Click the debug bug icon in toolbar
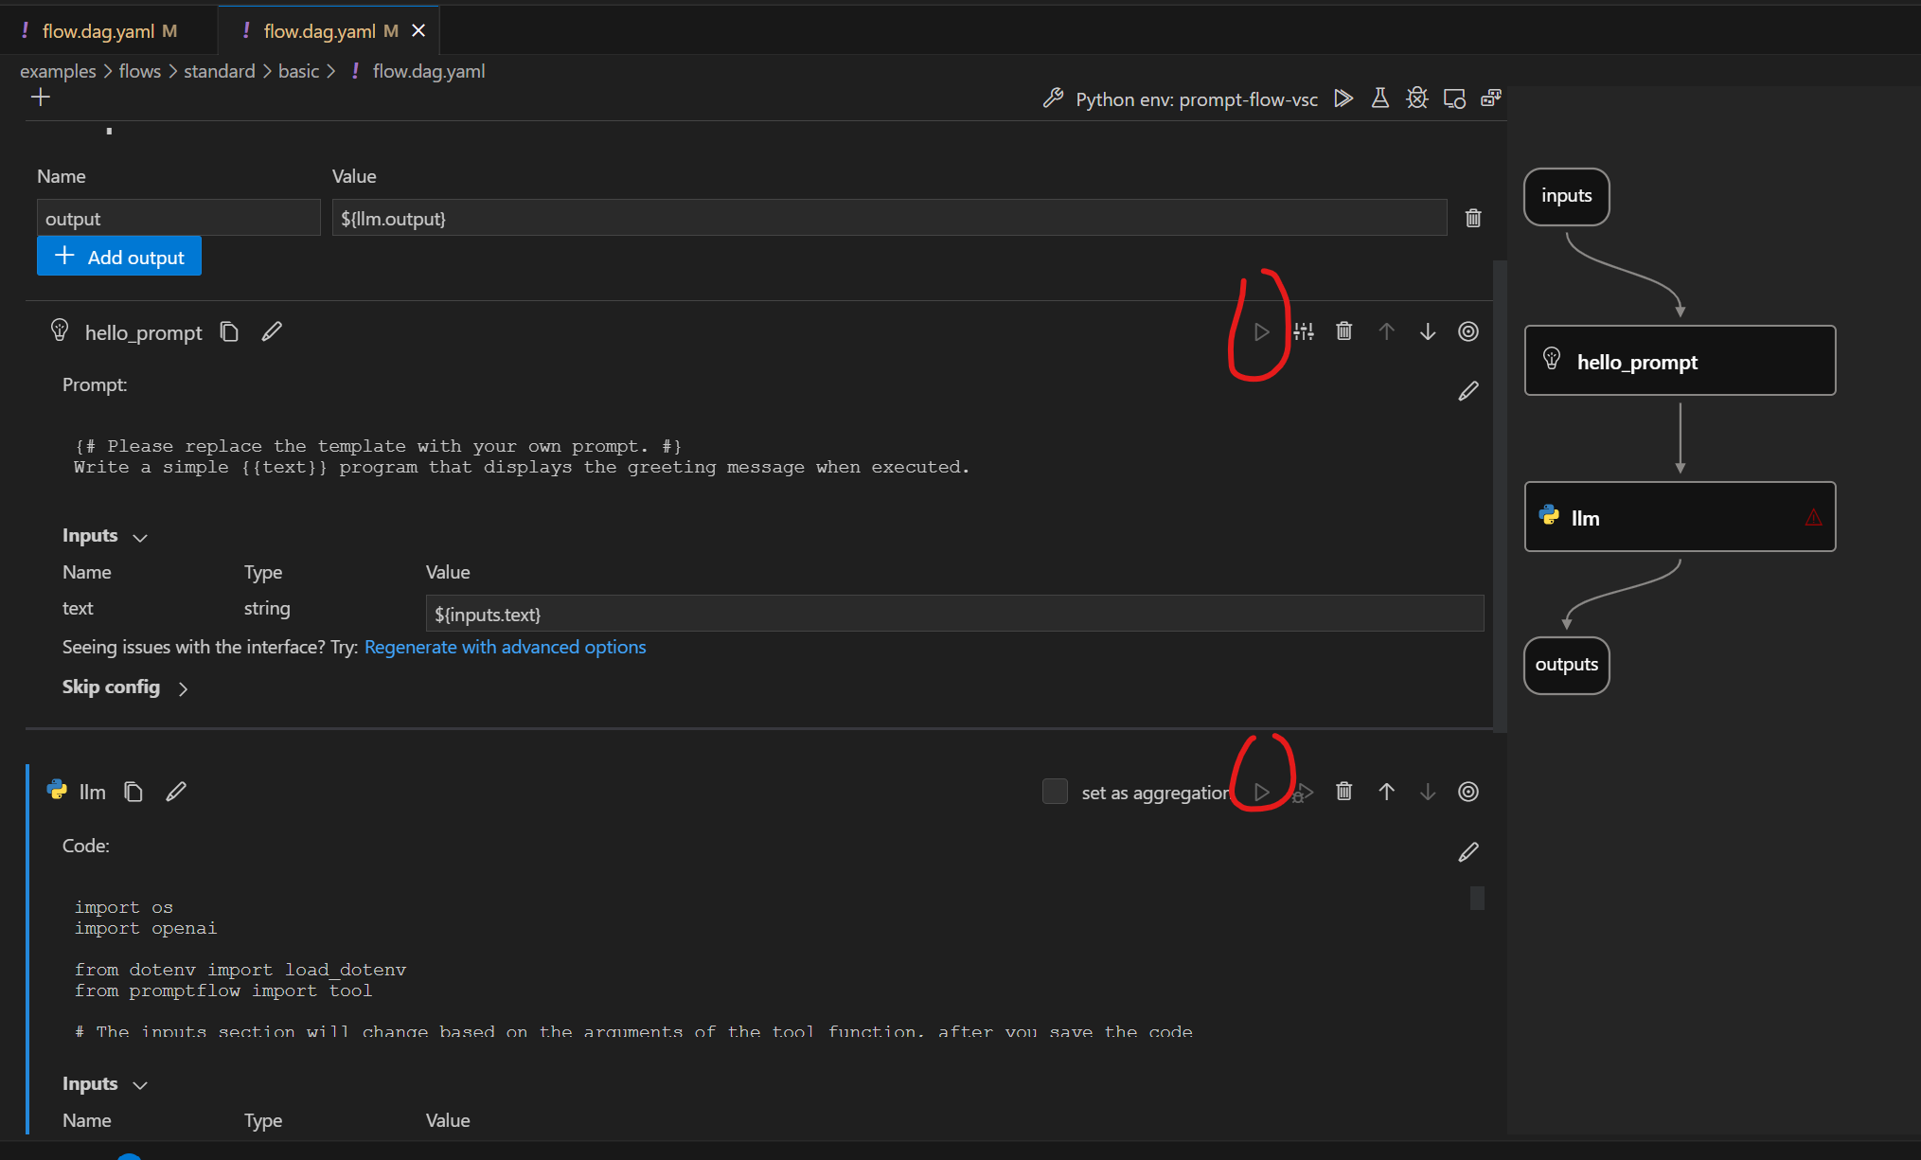The width and height of the screenshot is (1921, 1160). 1416,98
